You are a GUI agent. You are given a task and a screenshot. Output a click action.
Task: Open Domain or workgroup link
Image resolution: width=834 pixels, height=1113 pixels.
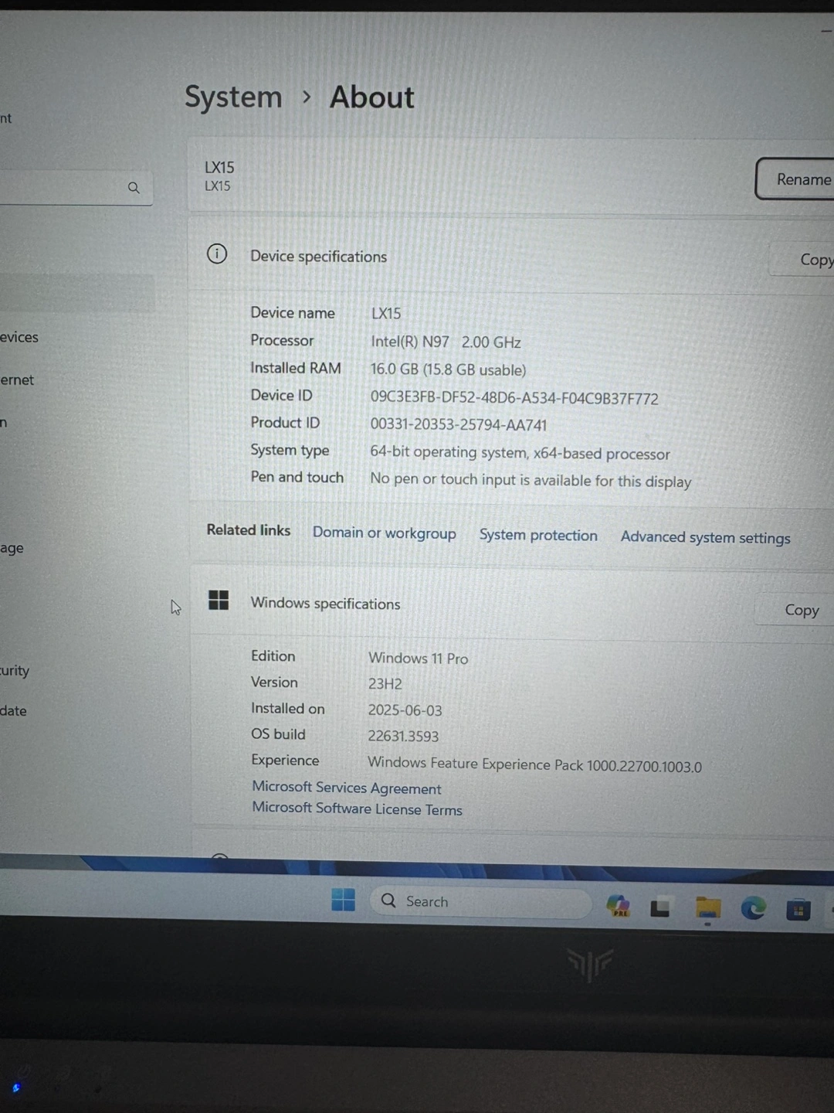[384, 533]
